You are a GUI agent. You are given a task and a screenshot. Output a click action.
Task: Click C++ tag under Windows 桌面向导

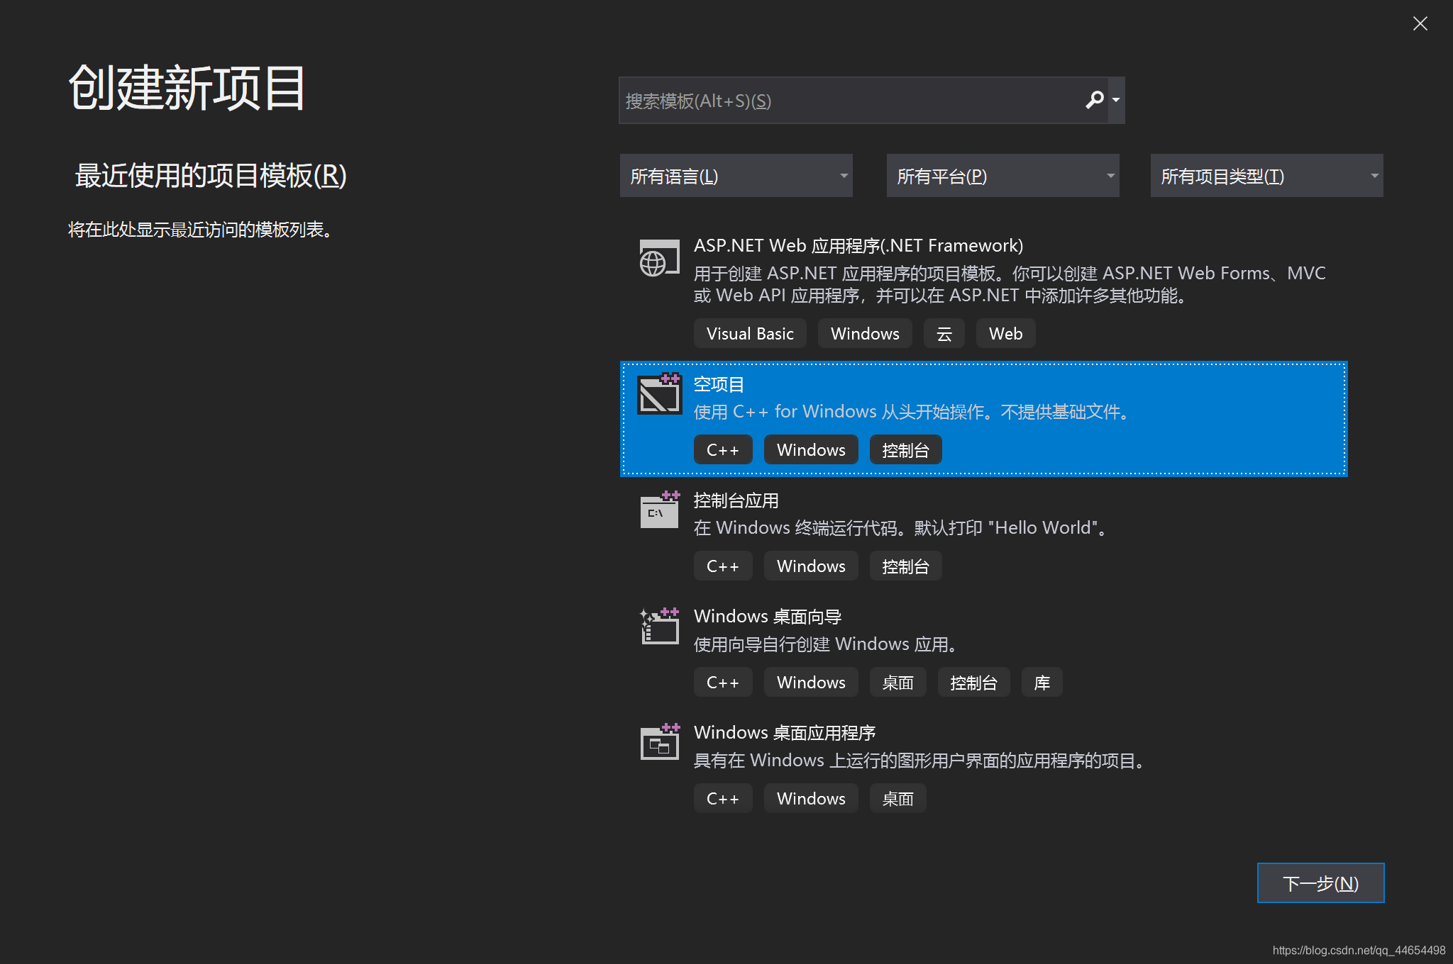(723, 683)
